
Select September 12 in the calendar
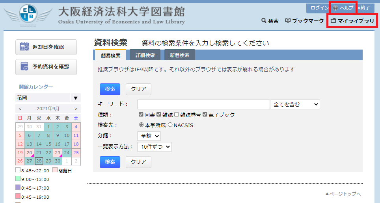pos(20,144)
